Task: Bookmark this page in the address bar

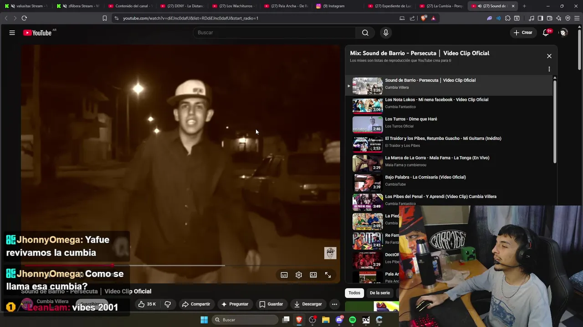Action: point(105,18)
